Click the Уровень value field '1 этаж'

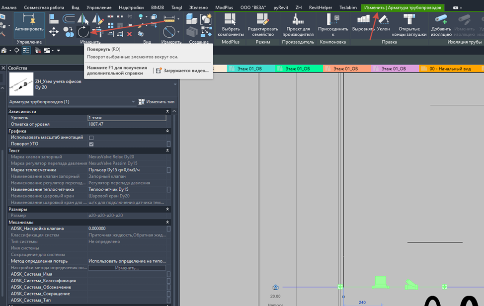point(127,118)
